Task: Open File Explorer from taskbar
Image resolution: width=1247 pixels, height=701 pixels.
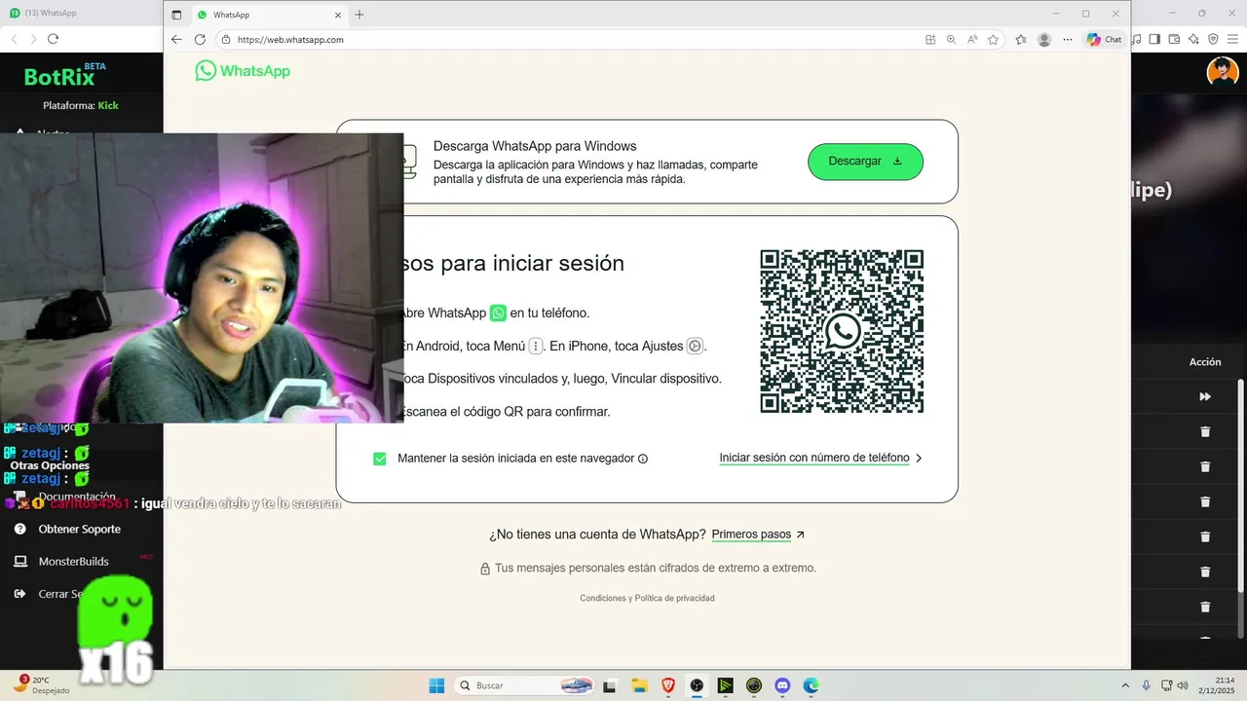Action: click(x=639, y=685)
